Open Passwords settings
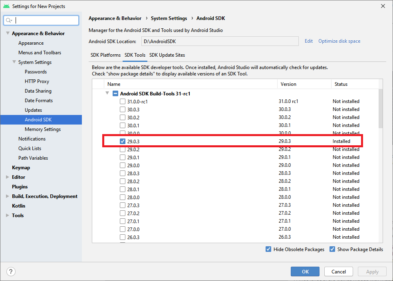 pyautogui.click(x=36, y=72)
